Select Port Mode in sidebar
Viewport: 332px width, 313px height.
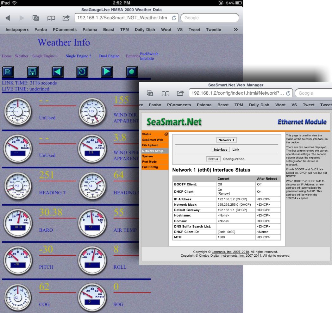click(155, 162)
